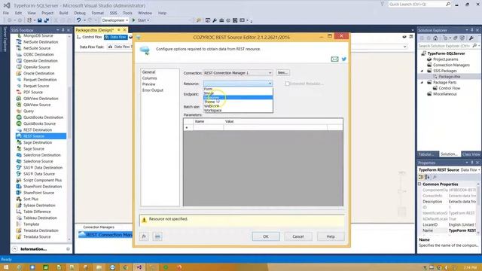Image resolution: width=482 pixels, height=271 pixels.
Task: Click the New... connection button
Action: coord(282,73)
